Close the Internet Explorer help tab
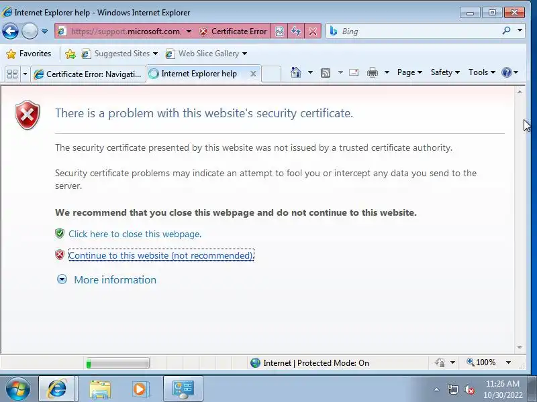The height and width of the screenshot is (402, 537). click(x=253, y=74)
